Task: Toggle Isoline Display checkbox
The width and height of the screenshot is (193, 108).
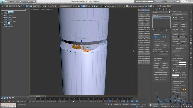Action: click(x=173, y=88)
